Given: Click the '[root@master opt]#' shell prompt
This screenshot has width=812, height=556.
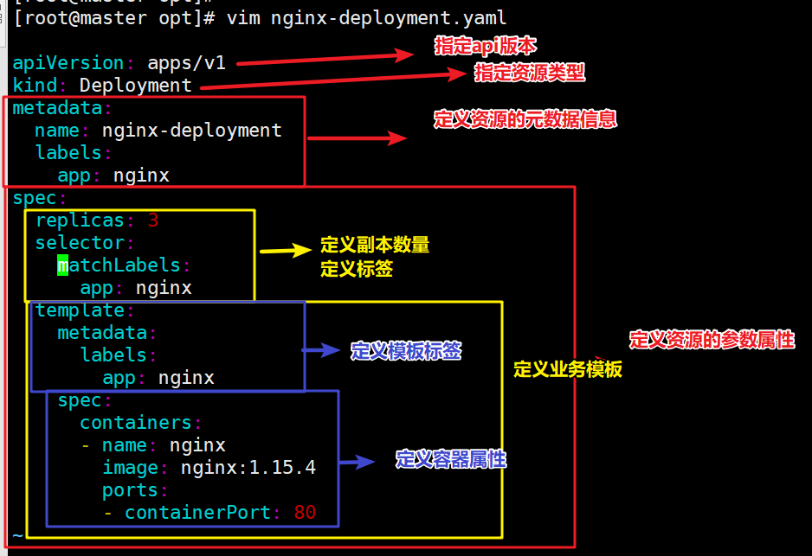Looking at the screenshot, I should pos(114,19).
